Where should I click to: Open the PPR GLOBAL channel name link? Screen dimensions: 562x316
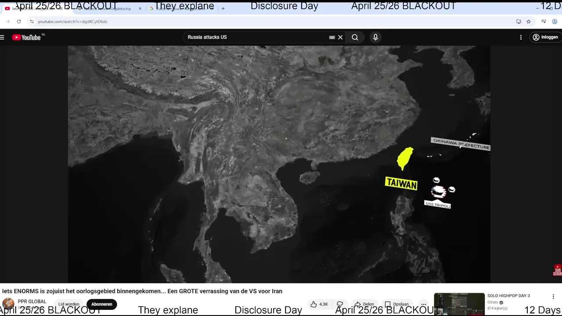tap(32, 302)
